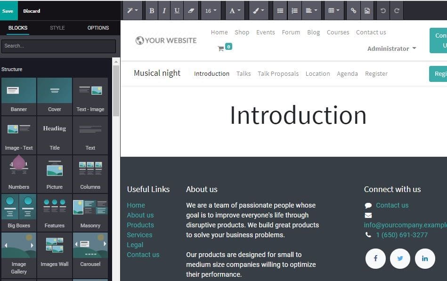Open the Forum menu item
Viewport: 447px width, 281px height.
[291, 32]
